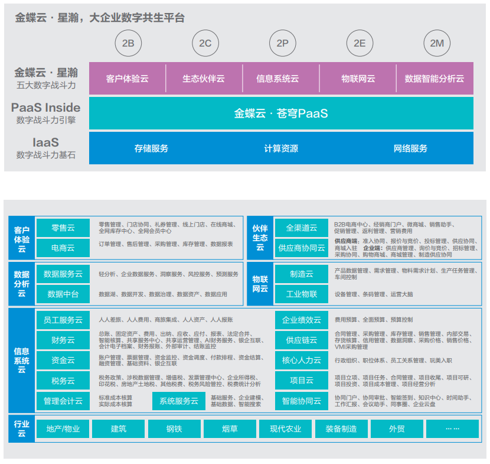Click the 零售云 module box
Screen dimensions: 490x464
pos(63,228)
